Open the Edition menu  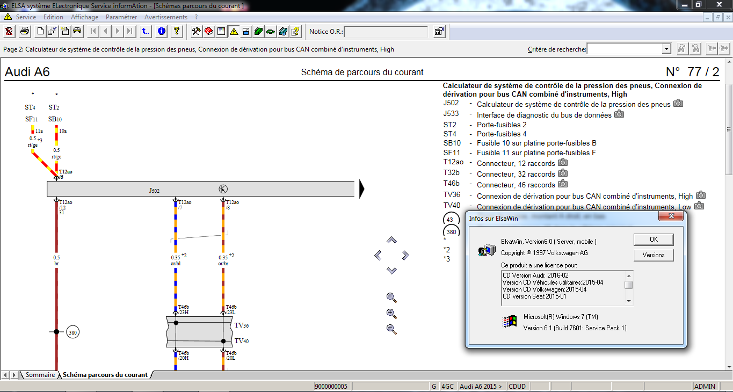pyautogui.click(x=53, y=17)
